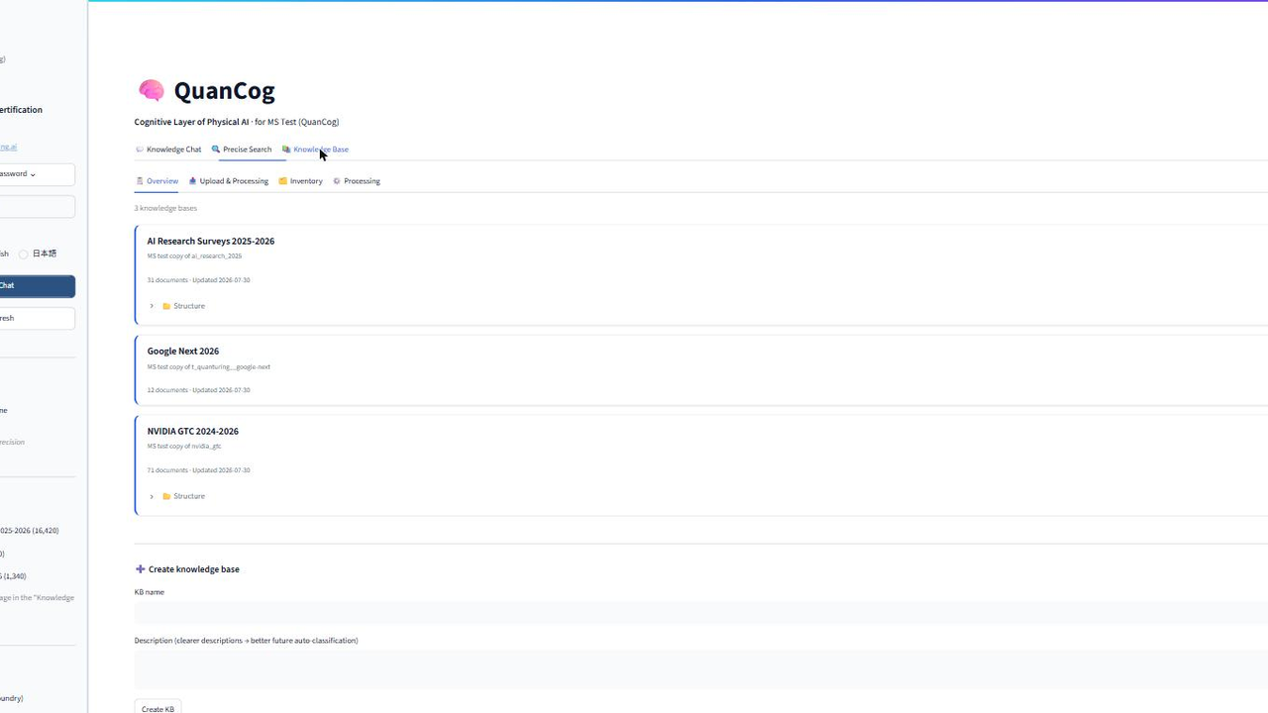The height and width of the screenshot is (713, 1268).
Task: Click the pink brain QuanCog logo
Action: tap(152, 91)
